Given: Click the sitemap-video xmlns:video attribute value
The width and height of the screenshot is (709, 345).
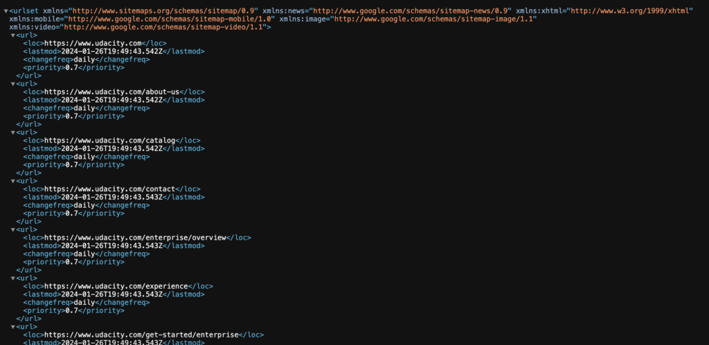Looking at the screenshot, I should click(165, 27).
